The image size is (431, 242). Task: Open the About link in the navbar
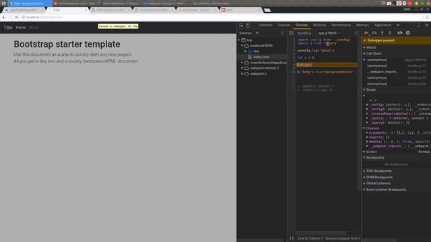tap(34, 28)
